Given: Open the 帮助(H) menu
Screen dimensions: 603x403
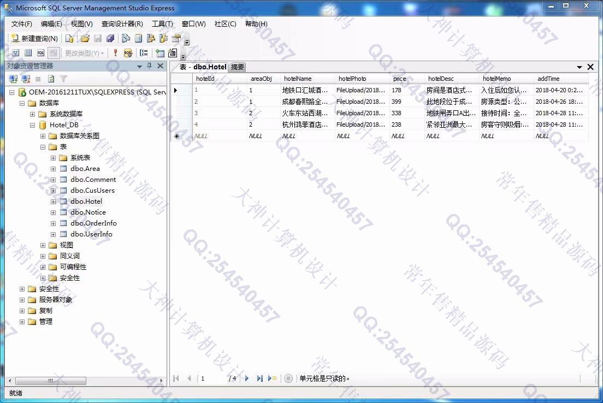Looking at the screenshot, I should coord(256,24).
